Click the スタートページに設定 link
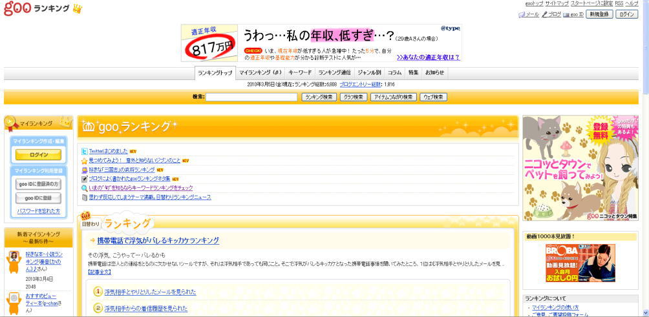The height and width of the screenshot is (317, 649). 592,3
